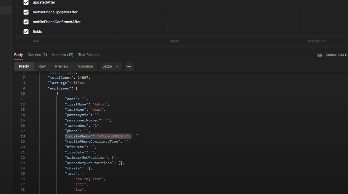The width and height of the screenshot is (348, 194).
Task: Click the "lastName": "User" line
Action: 85,110
